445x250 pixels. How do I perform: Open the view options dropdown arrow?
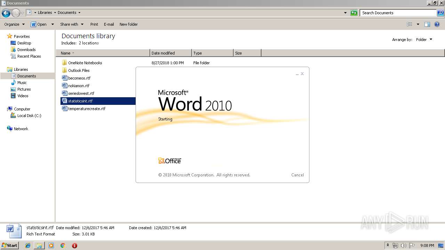(x=418, y=24)
